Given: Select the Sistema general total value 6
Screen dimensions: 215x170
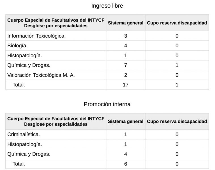Looking at the screenshot, I should click(126, 164).
